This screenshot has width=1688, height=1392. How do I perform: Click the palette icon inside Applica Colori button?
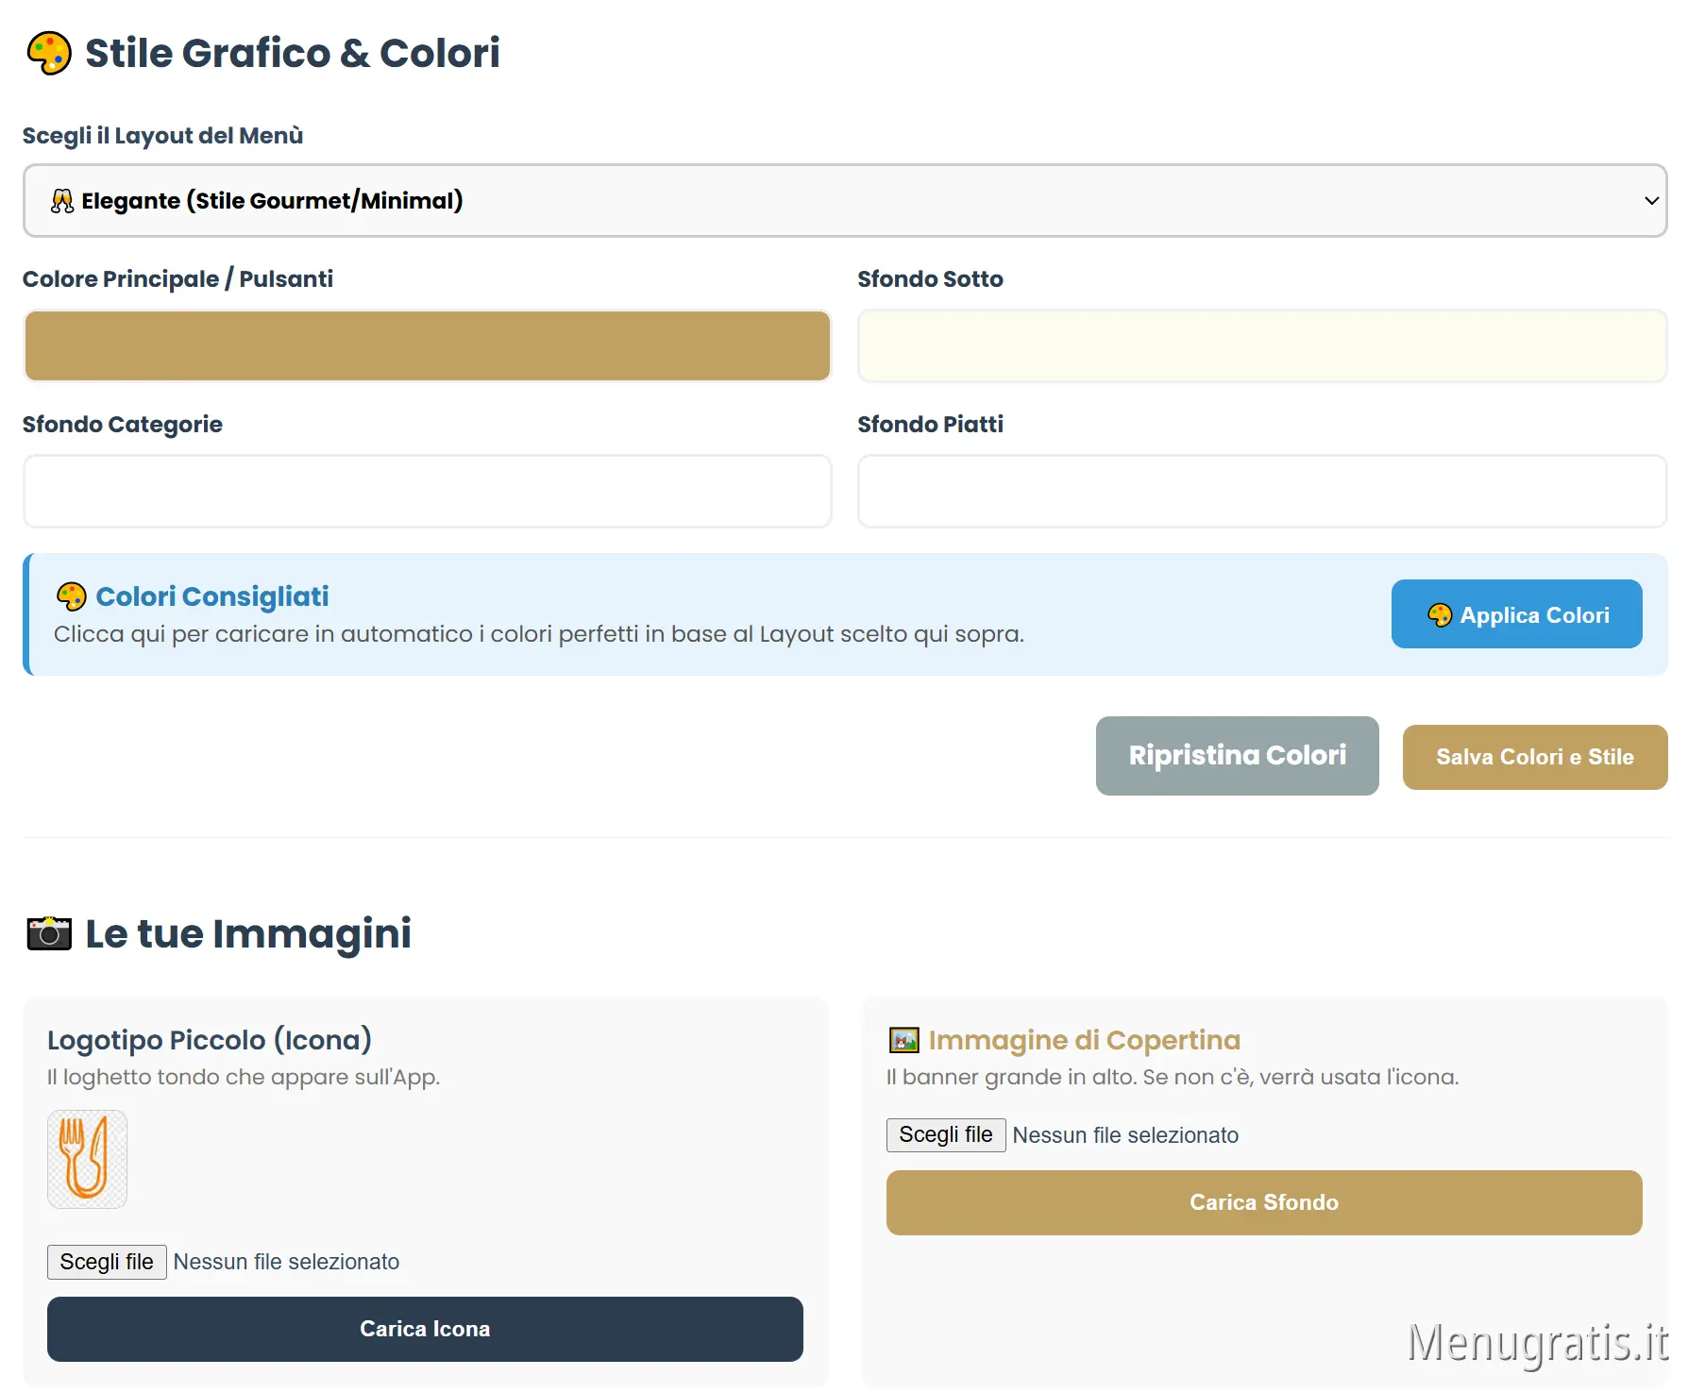(x=1439, y=615)
